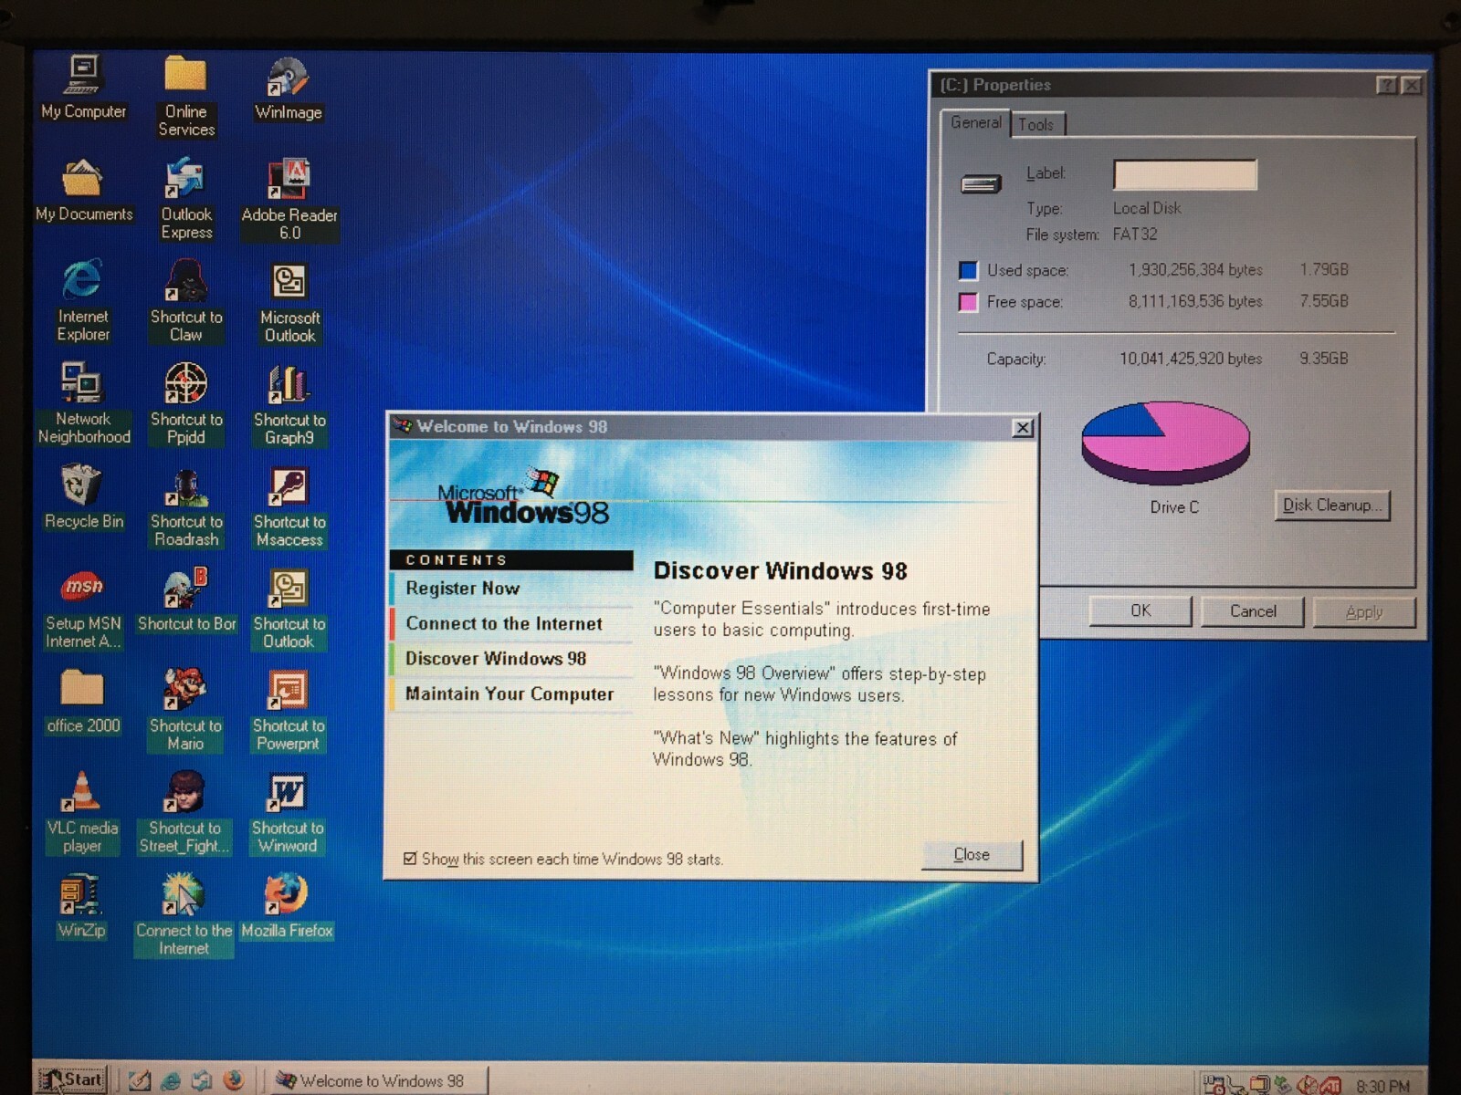
Task: Click "Computer Essentials" text in Welcome window
Action: [741, 609]
